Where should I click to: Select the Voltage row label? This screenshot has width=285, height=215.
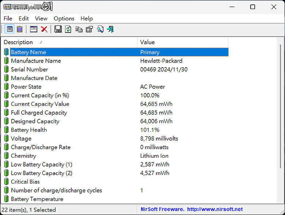21,139
